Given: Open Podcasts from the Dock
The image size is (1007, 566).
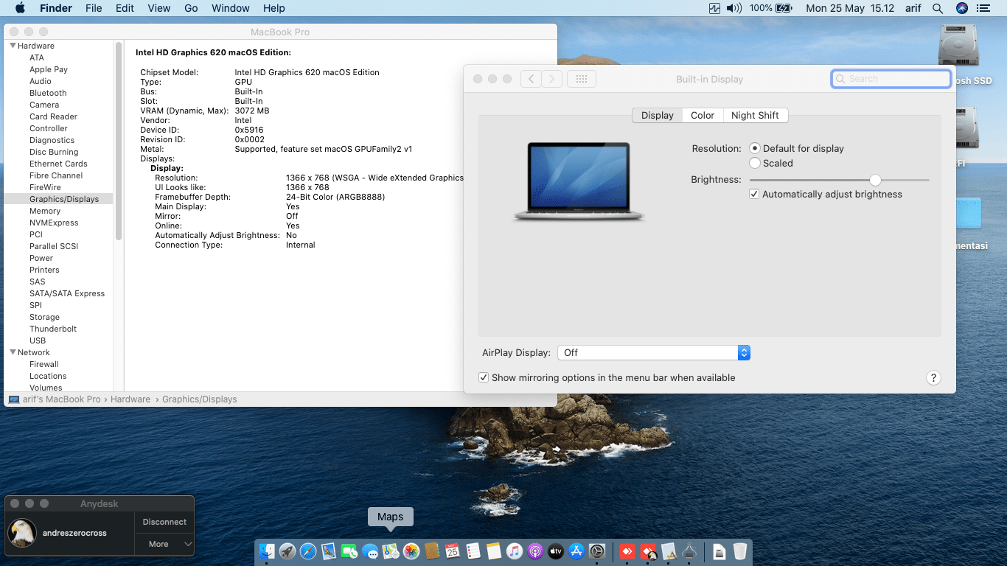Looking at the screenshot, I should pyautogui.click(x=535, y=551).
